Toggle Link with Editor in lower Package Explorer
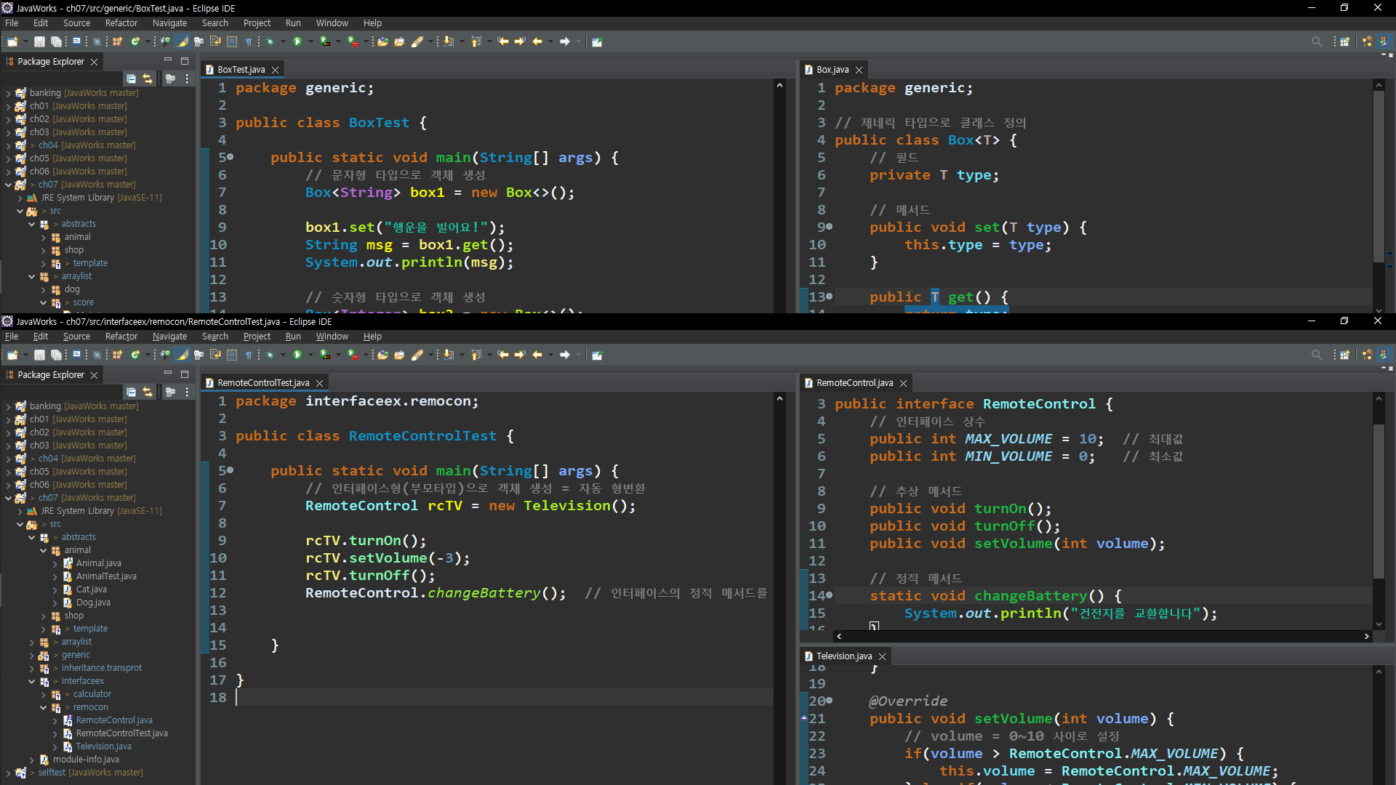Image resolution: width=1396 pixels, height=785 pixels. pos(148,392)
